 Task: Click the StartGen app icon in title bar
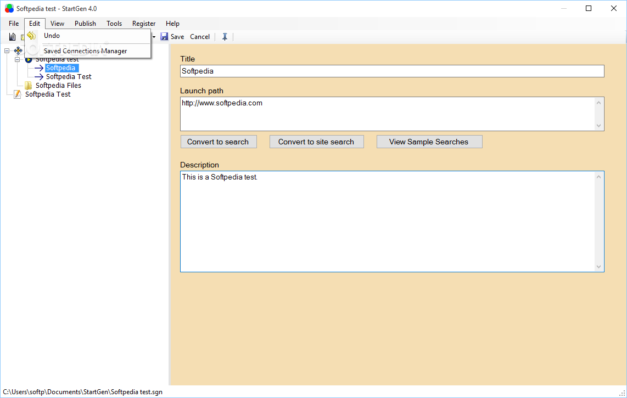click(9, 8)
